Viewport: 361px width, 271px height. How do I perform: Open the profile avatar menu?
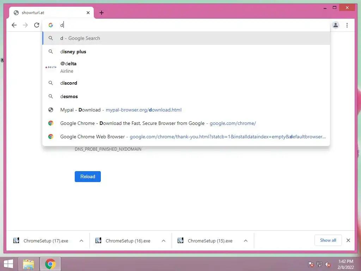[x=336, y=25]
